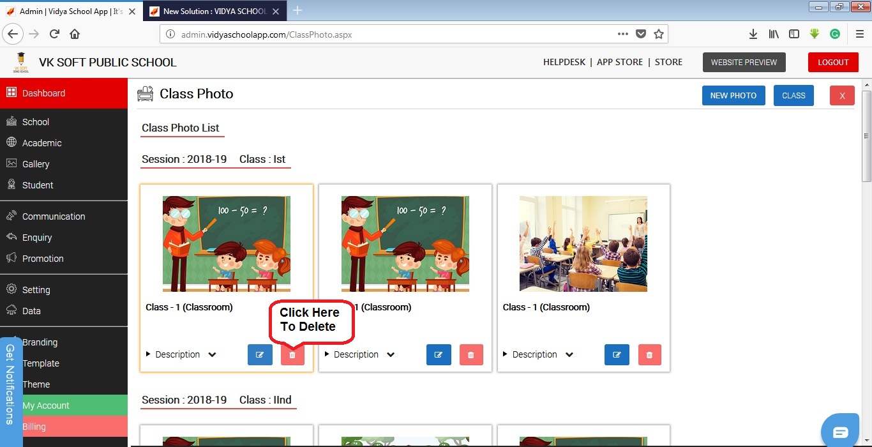Open the page actions three-dot menu
This screenshot has height=447, width=872.
click(623, 34)
